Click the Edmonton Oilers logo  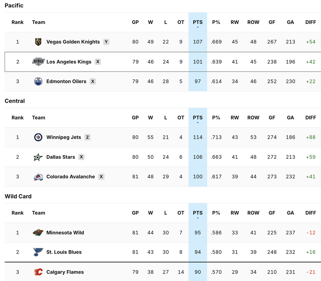click(x=38, y=81)
